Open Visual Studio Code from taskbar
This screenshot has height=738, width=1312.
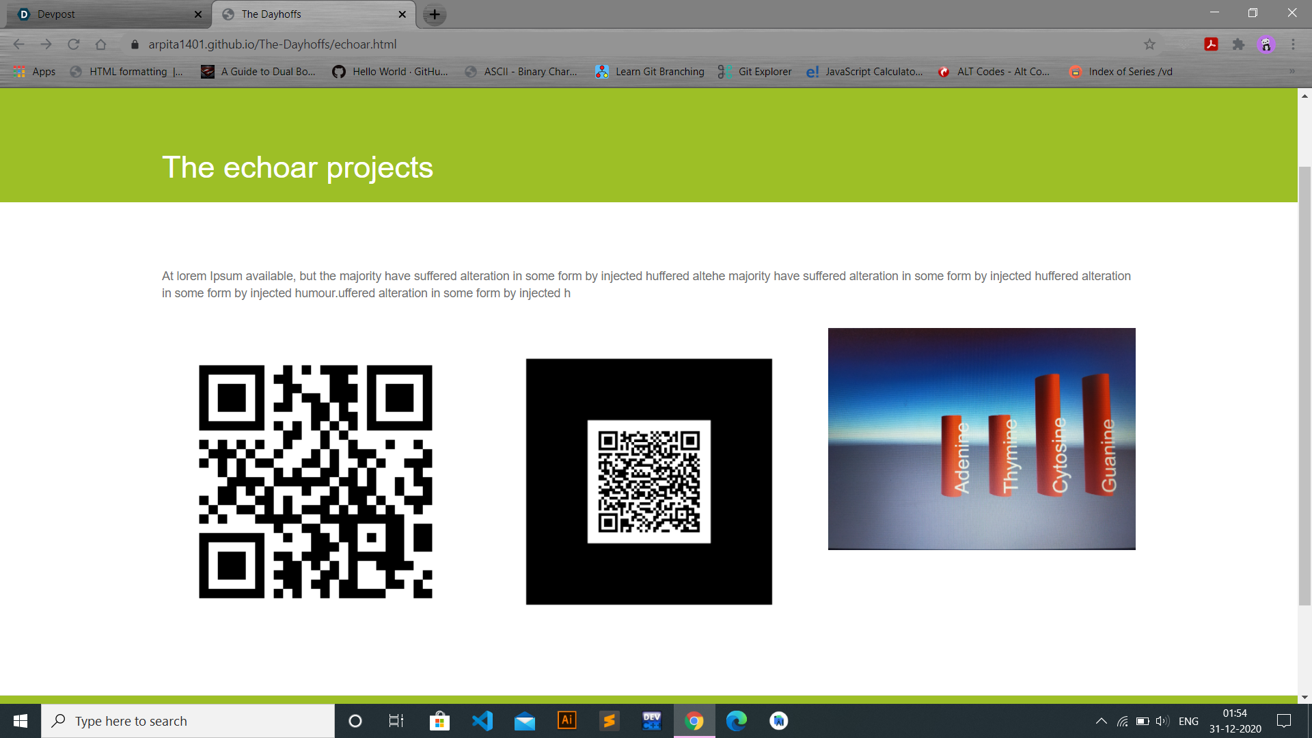click(x=482, y=721)
